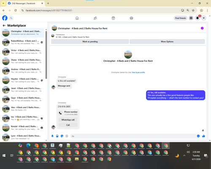The height and width of the screenshot is (169, 211).
Task: Open the Chrome three-dot menu
Action: pos(207,10)
